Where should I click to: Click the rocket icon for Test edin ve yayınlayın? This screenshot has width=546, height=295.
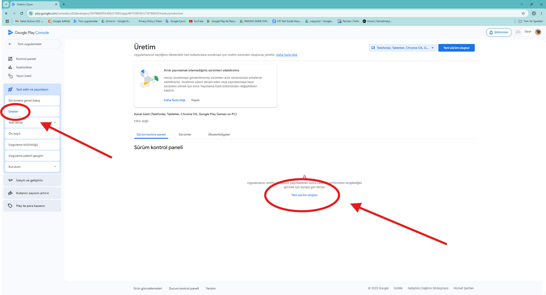pos(10,89)
